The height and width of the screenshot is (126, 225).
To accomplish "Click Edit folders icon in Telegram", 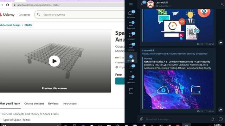I will [x=131, y=91].
